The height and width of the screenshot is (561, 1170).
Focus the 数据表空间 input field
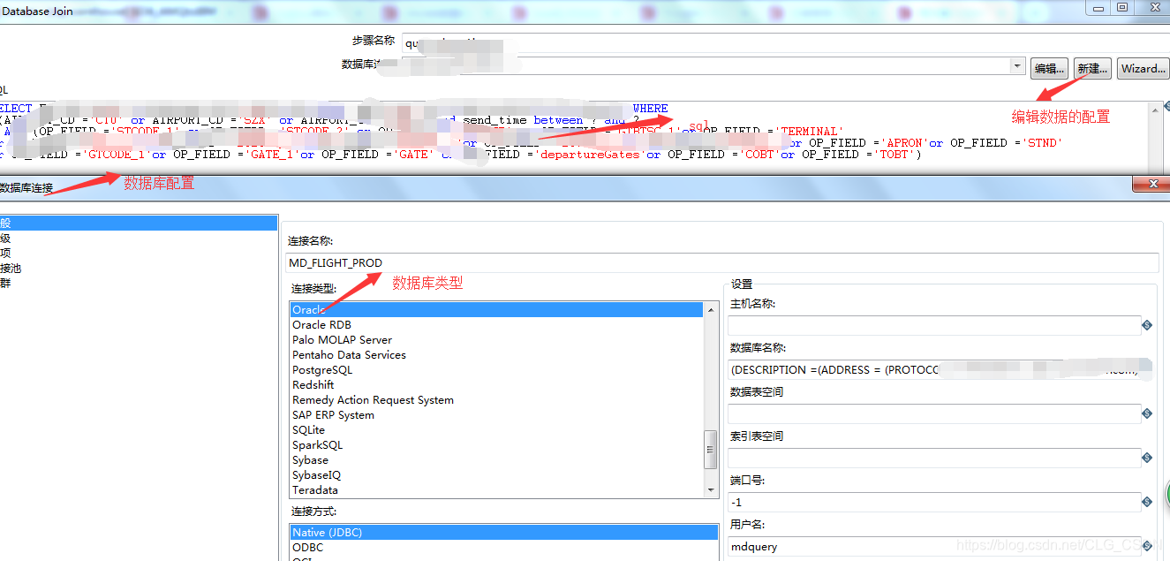(934, 413)
